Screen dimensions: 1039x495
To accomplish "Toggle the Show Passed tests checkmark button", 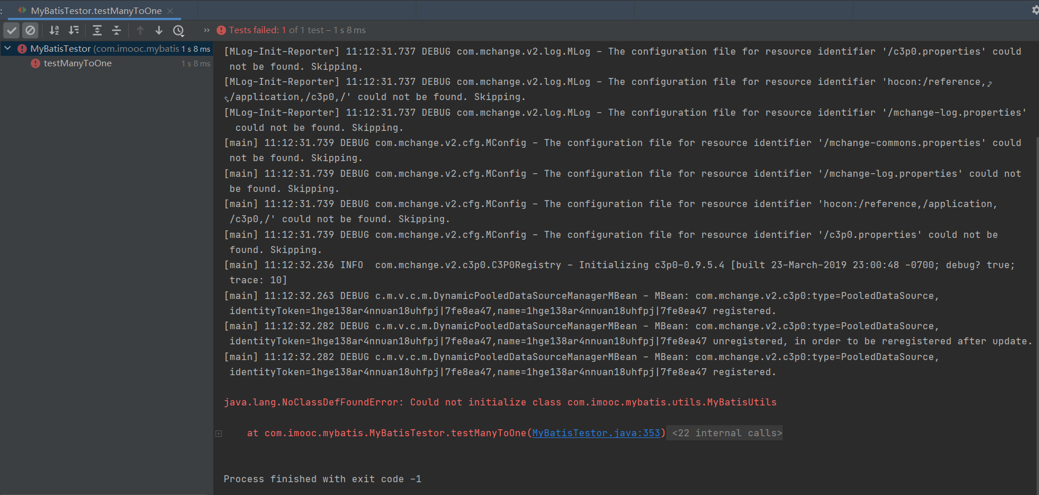I will click(x=12, y=30).
